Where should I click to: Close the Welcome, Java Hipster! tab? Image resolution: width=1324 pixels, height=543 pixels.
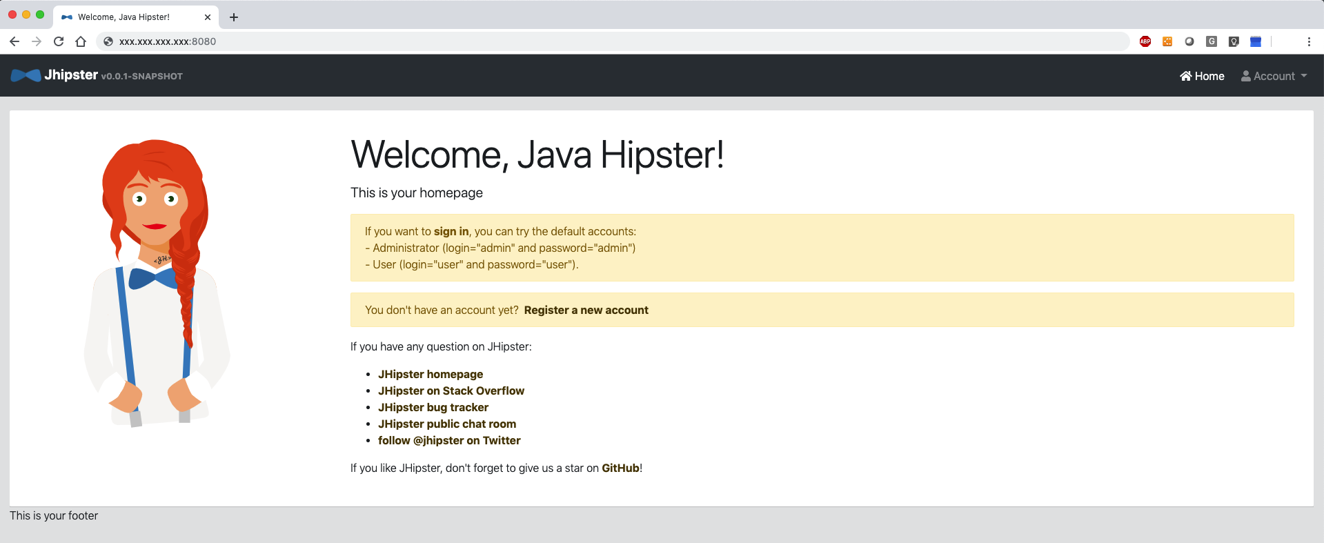[208, 17]
